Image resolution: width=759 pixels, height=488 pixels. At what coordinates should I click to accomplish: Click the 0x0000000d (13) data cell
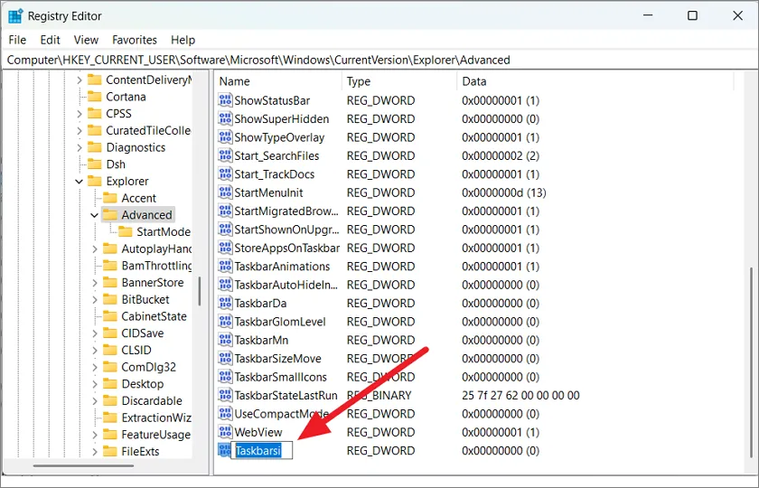(x=504, y=192)
